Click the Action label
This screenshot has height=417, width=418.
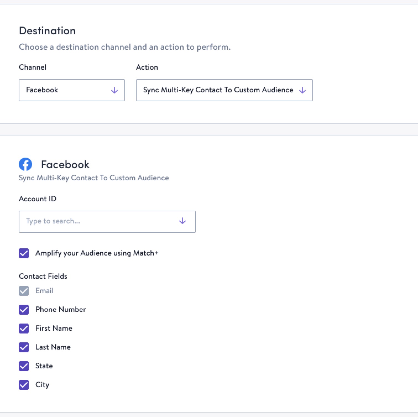147,67
